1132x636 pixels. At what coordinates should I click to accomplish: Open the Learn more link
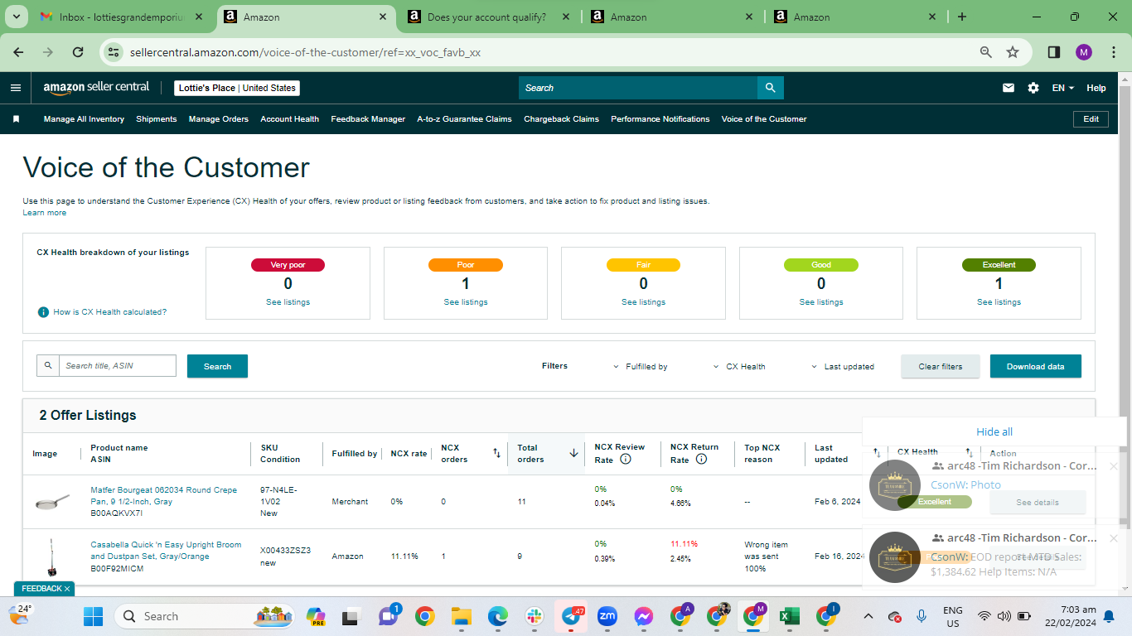45,213
